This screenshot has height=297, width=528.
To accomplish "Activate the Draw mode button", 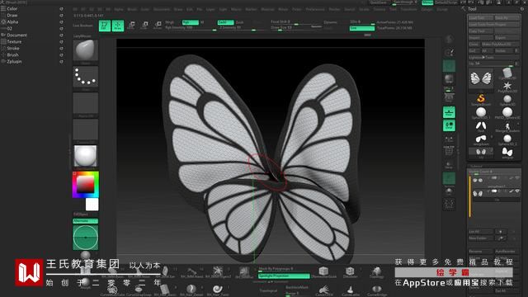I will tap(117, 26).
